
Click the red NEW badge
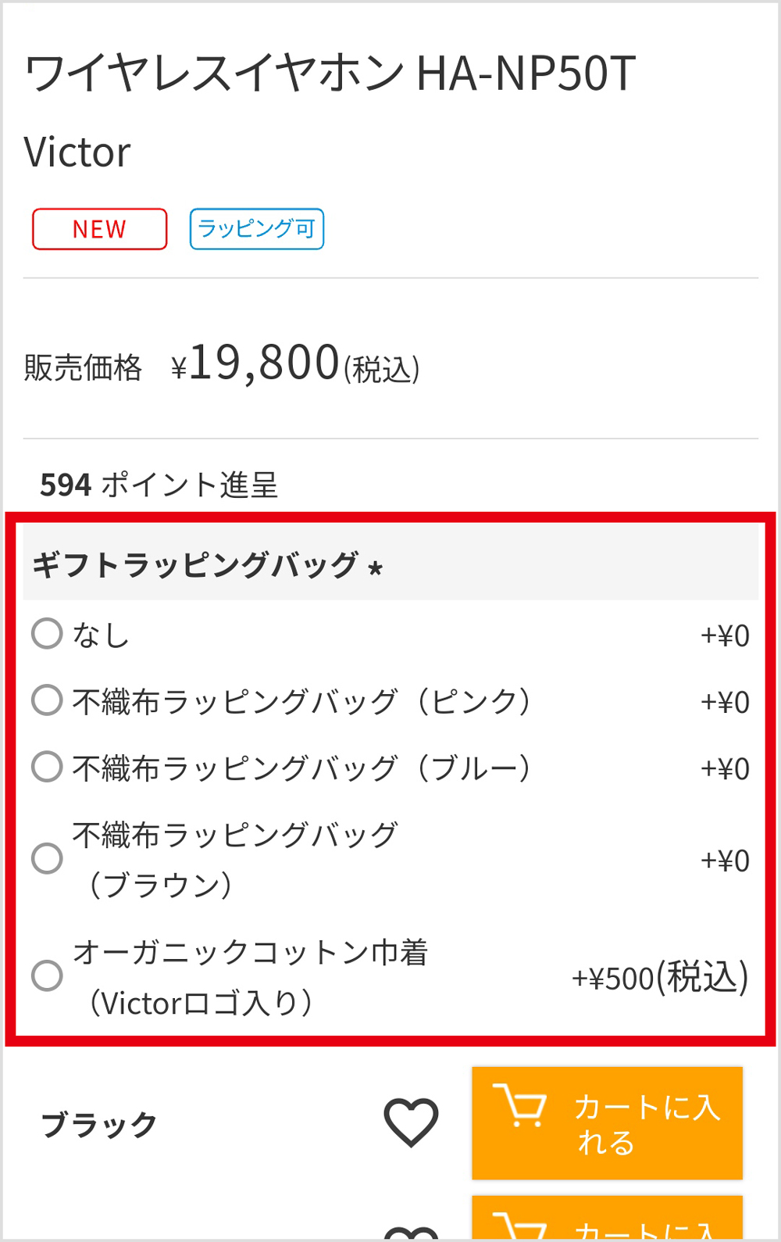click(100, 229)
